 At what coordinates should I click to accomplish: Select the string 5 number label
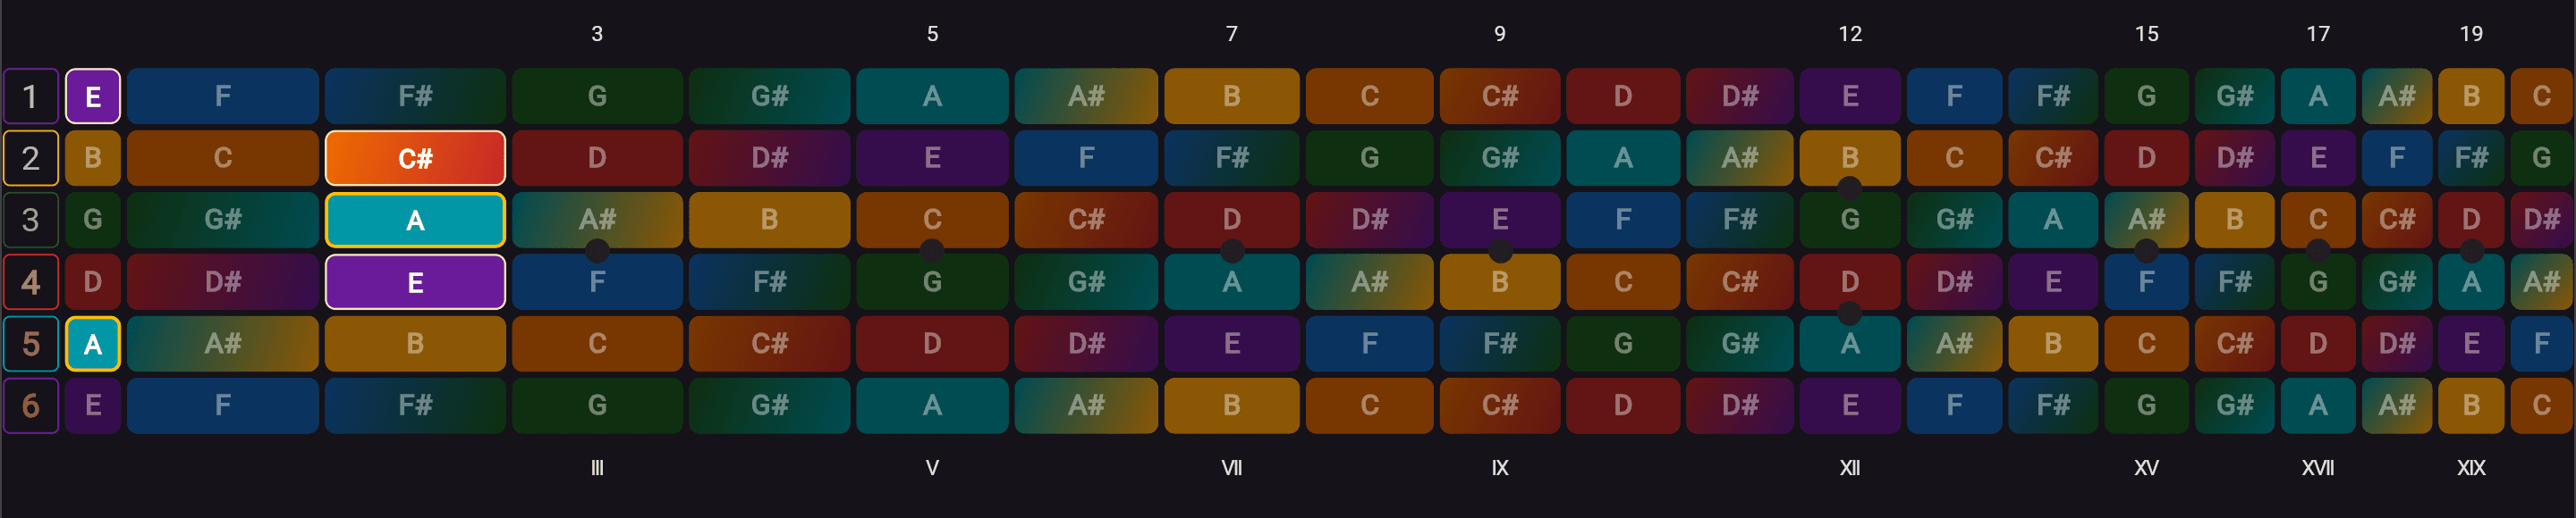click(x=31, y=345)
